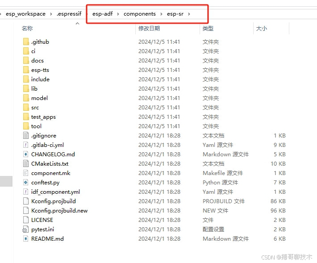317x263 pixels.
Task: Click the include folder icon
Action: point(26,79)
